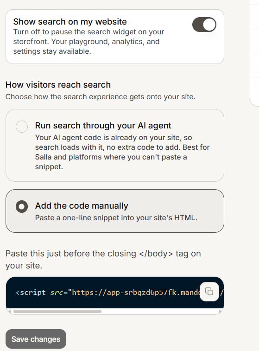The width and height of the screenshot is (259, 351).
Task: Click the 'How visitors reach search' heading
Action: [x=58, y=85]
